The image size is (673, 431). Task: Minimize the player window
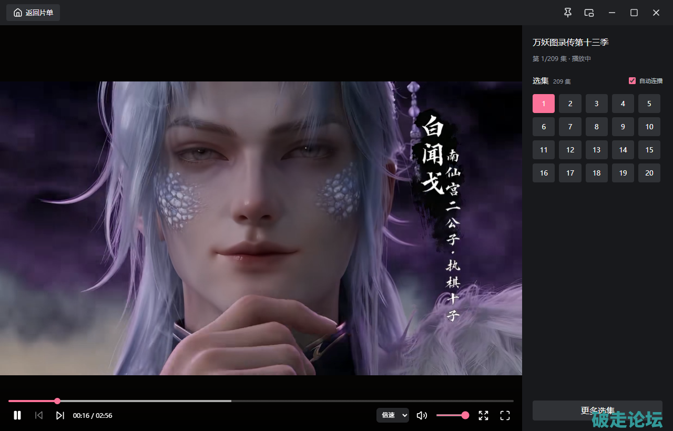(612, 13)
